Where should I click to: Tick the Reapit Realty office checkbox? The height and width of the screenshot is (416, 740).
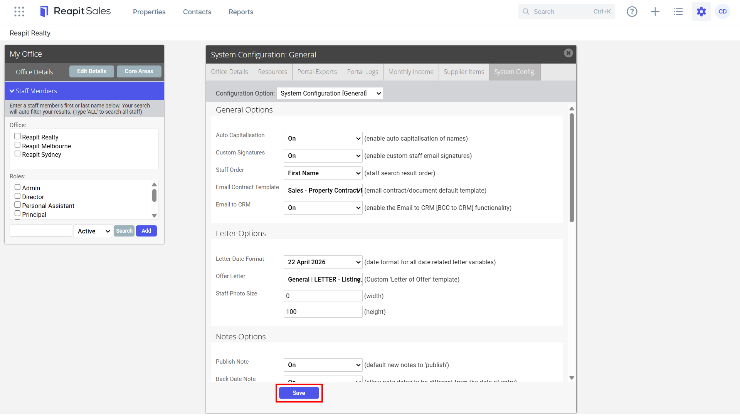[x=17, y=136]
